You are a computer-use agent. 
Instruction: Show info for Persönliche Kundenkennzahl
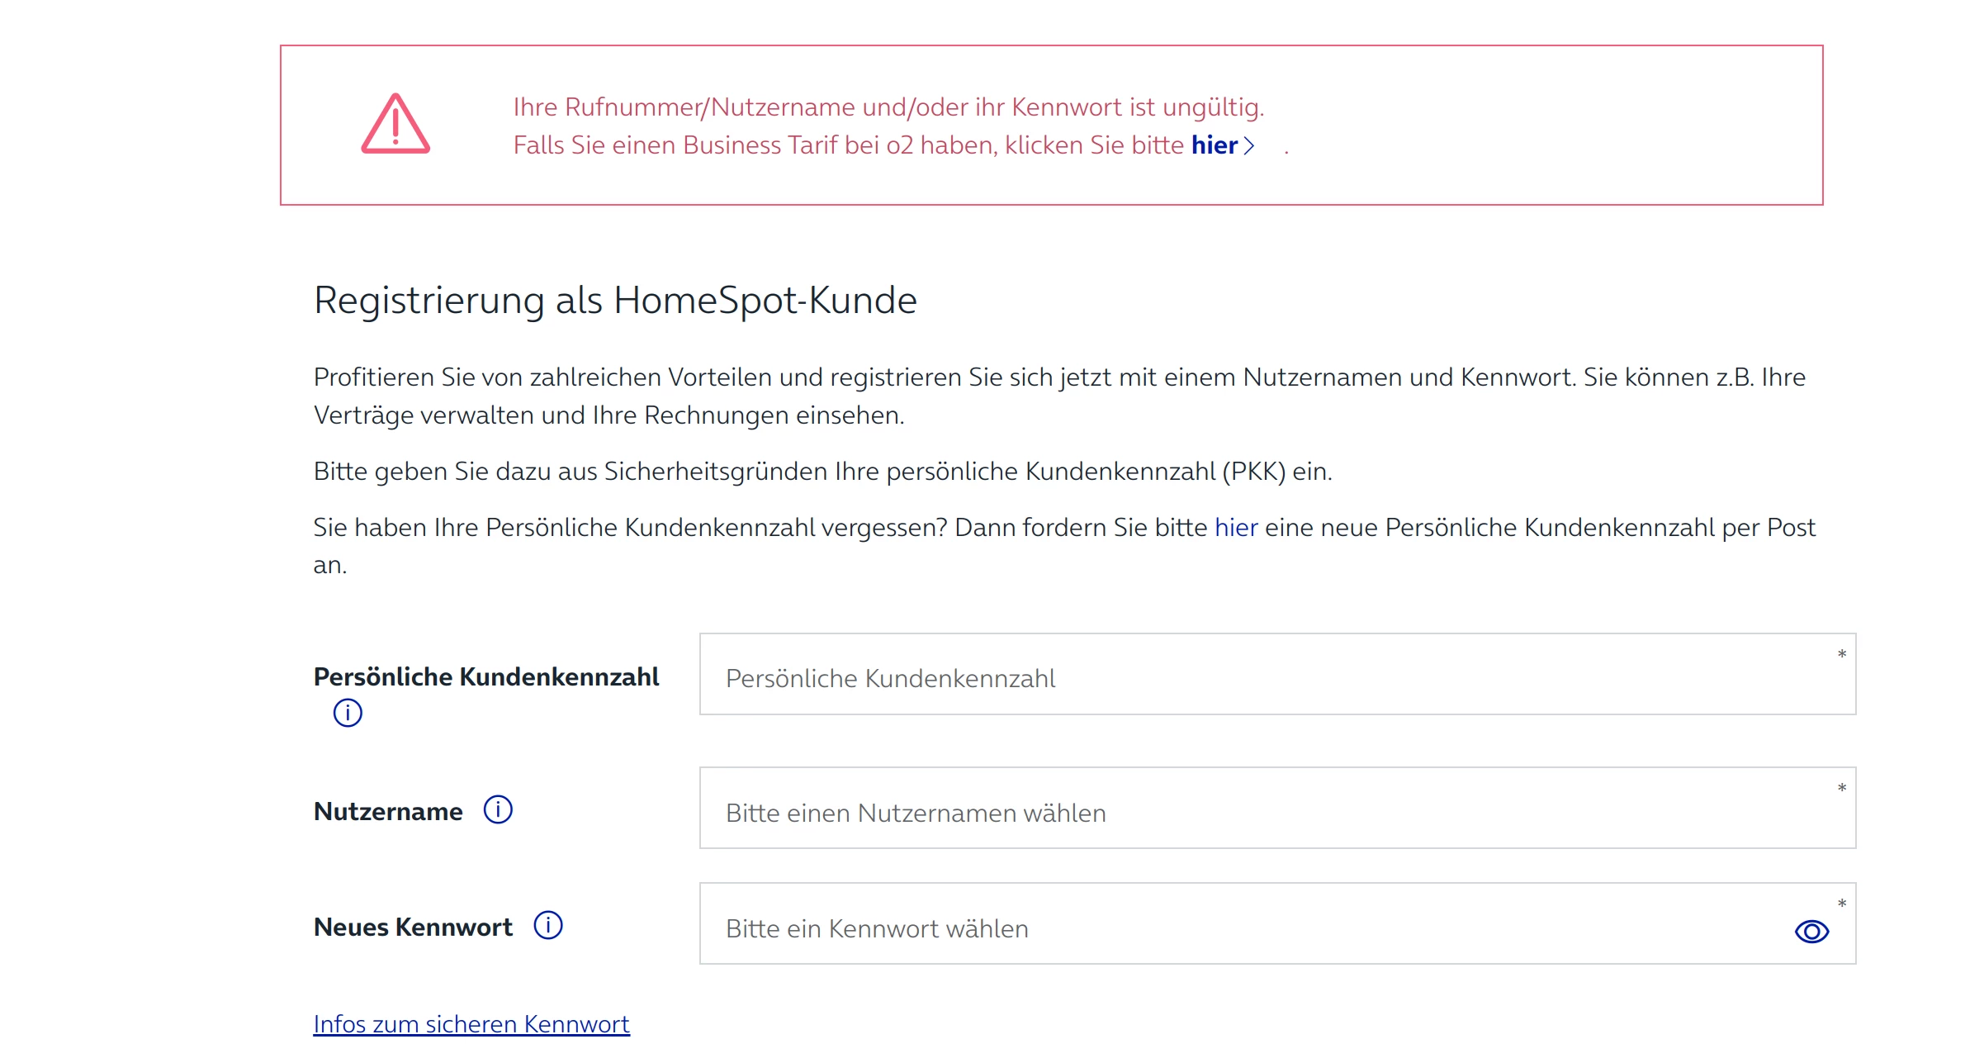(x=348, y=712)
